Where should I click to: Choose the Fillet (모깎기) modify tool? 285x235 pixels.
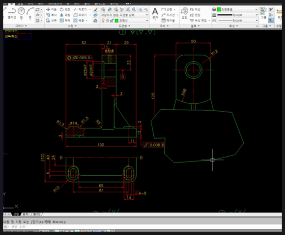point(80,15)
